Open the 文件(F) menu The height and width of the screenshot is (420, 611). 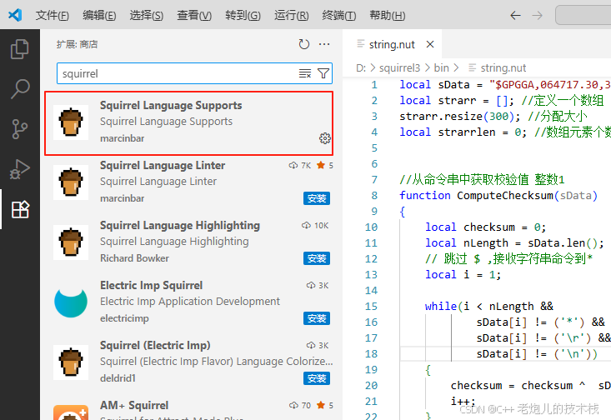click(53, 16)
